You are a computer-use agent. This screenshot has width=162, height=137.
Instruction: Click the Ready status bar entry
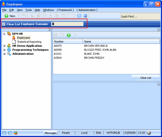[66, 133]
